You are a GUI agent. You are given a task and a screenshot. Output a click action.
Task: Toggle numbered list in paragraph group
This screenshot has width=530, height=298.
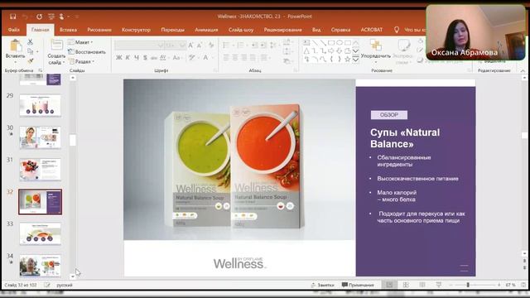tap(240, 45)
